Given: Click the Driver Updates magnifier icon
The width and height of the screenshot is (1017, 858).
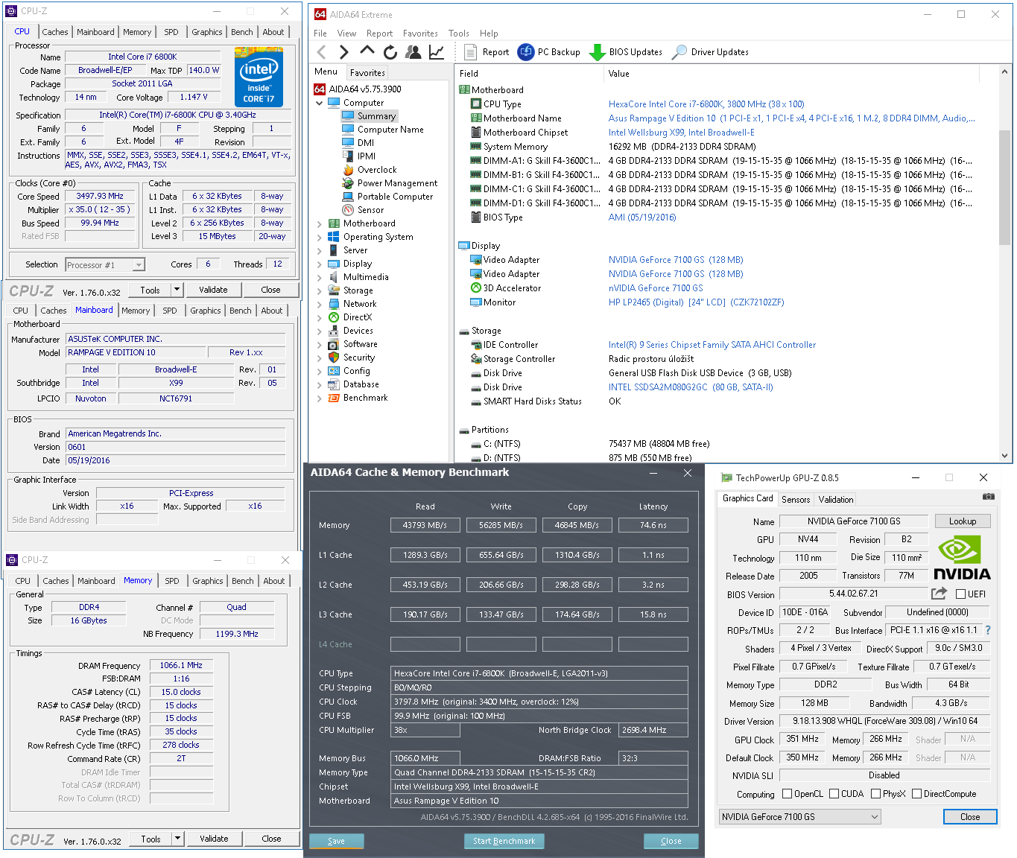Looking at the screenshot, I should point(679,52).
